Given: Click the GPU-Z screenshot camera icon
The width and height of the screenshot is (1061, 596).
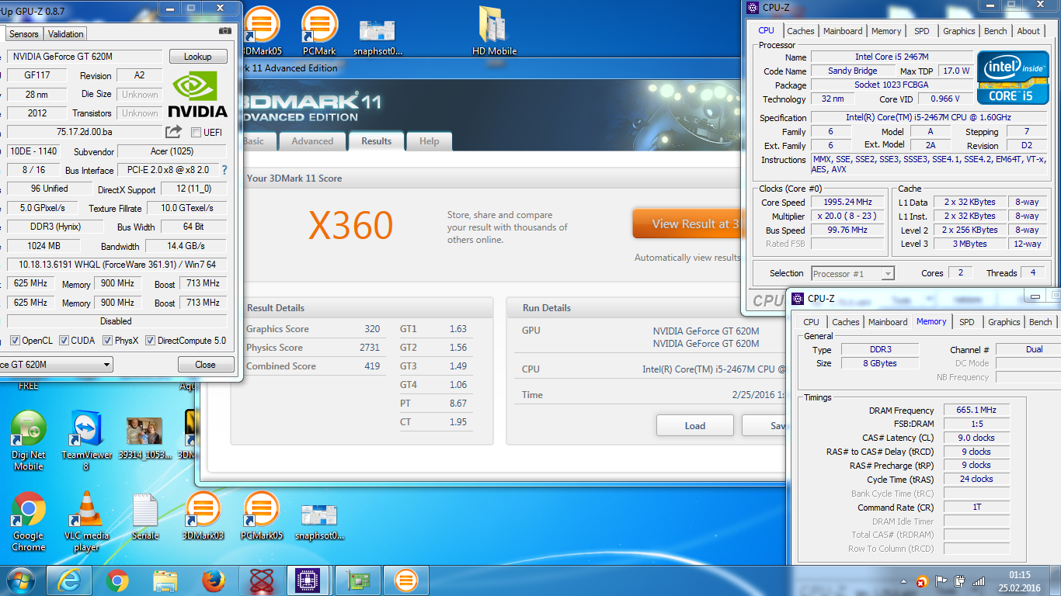Looking at the screenshot, I should [225, 31].
